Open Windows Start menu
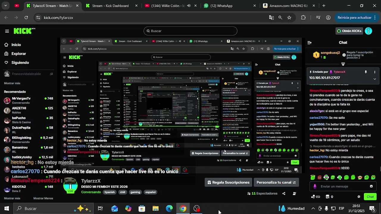 pyautogui.click(x=7, y=209)
